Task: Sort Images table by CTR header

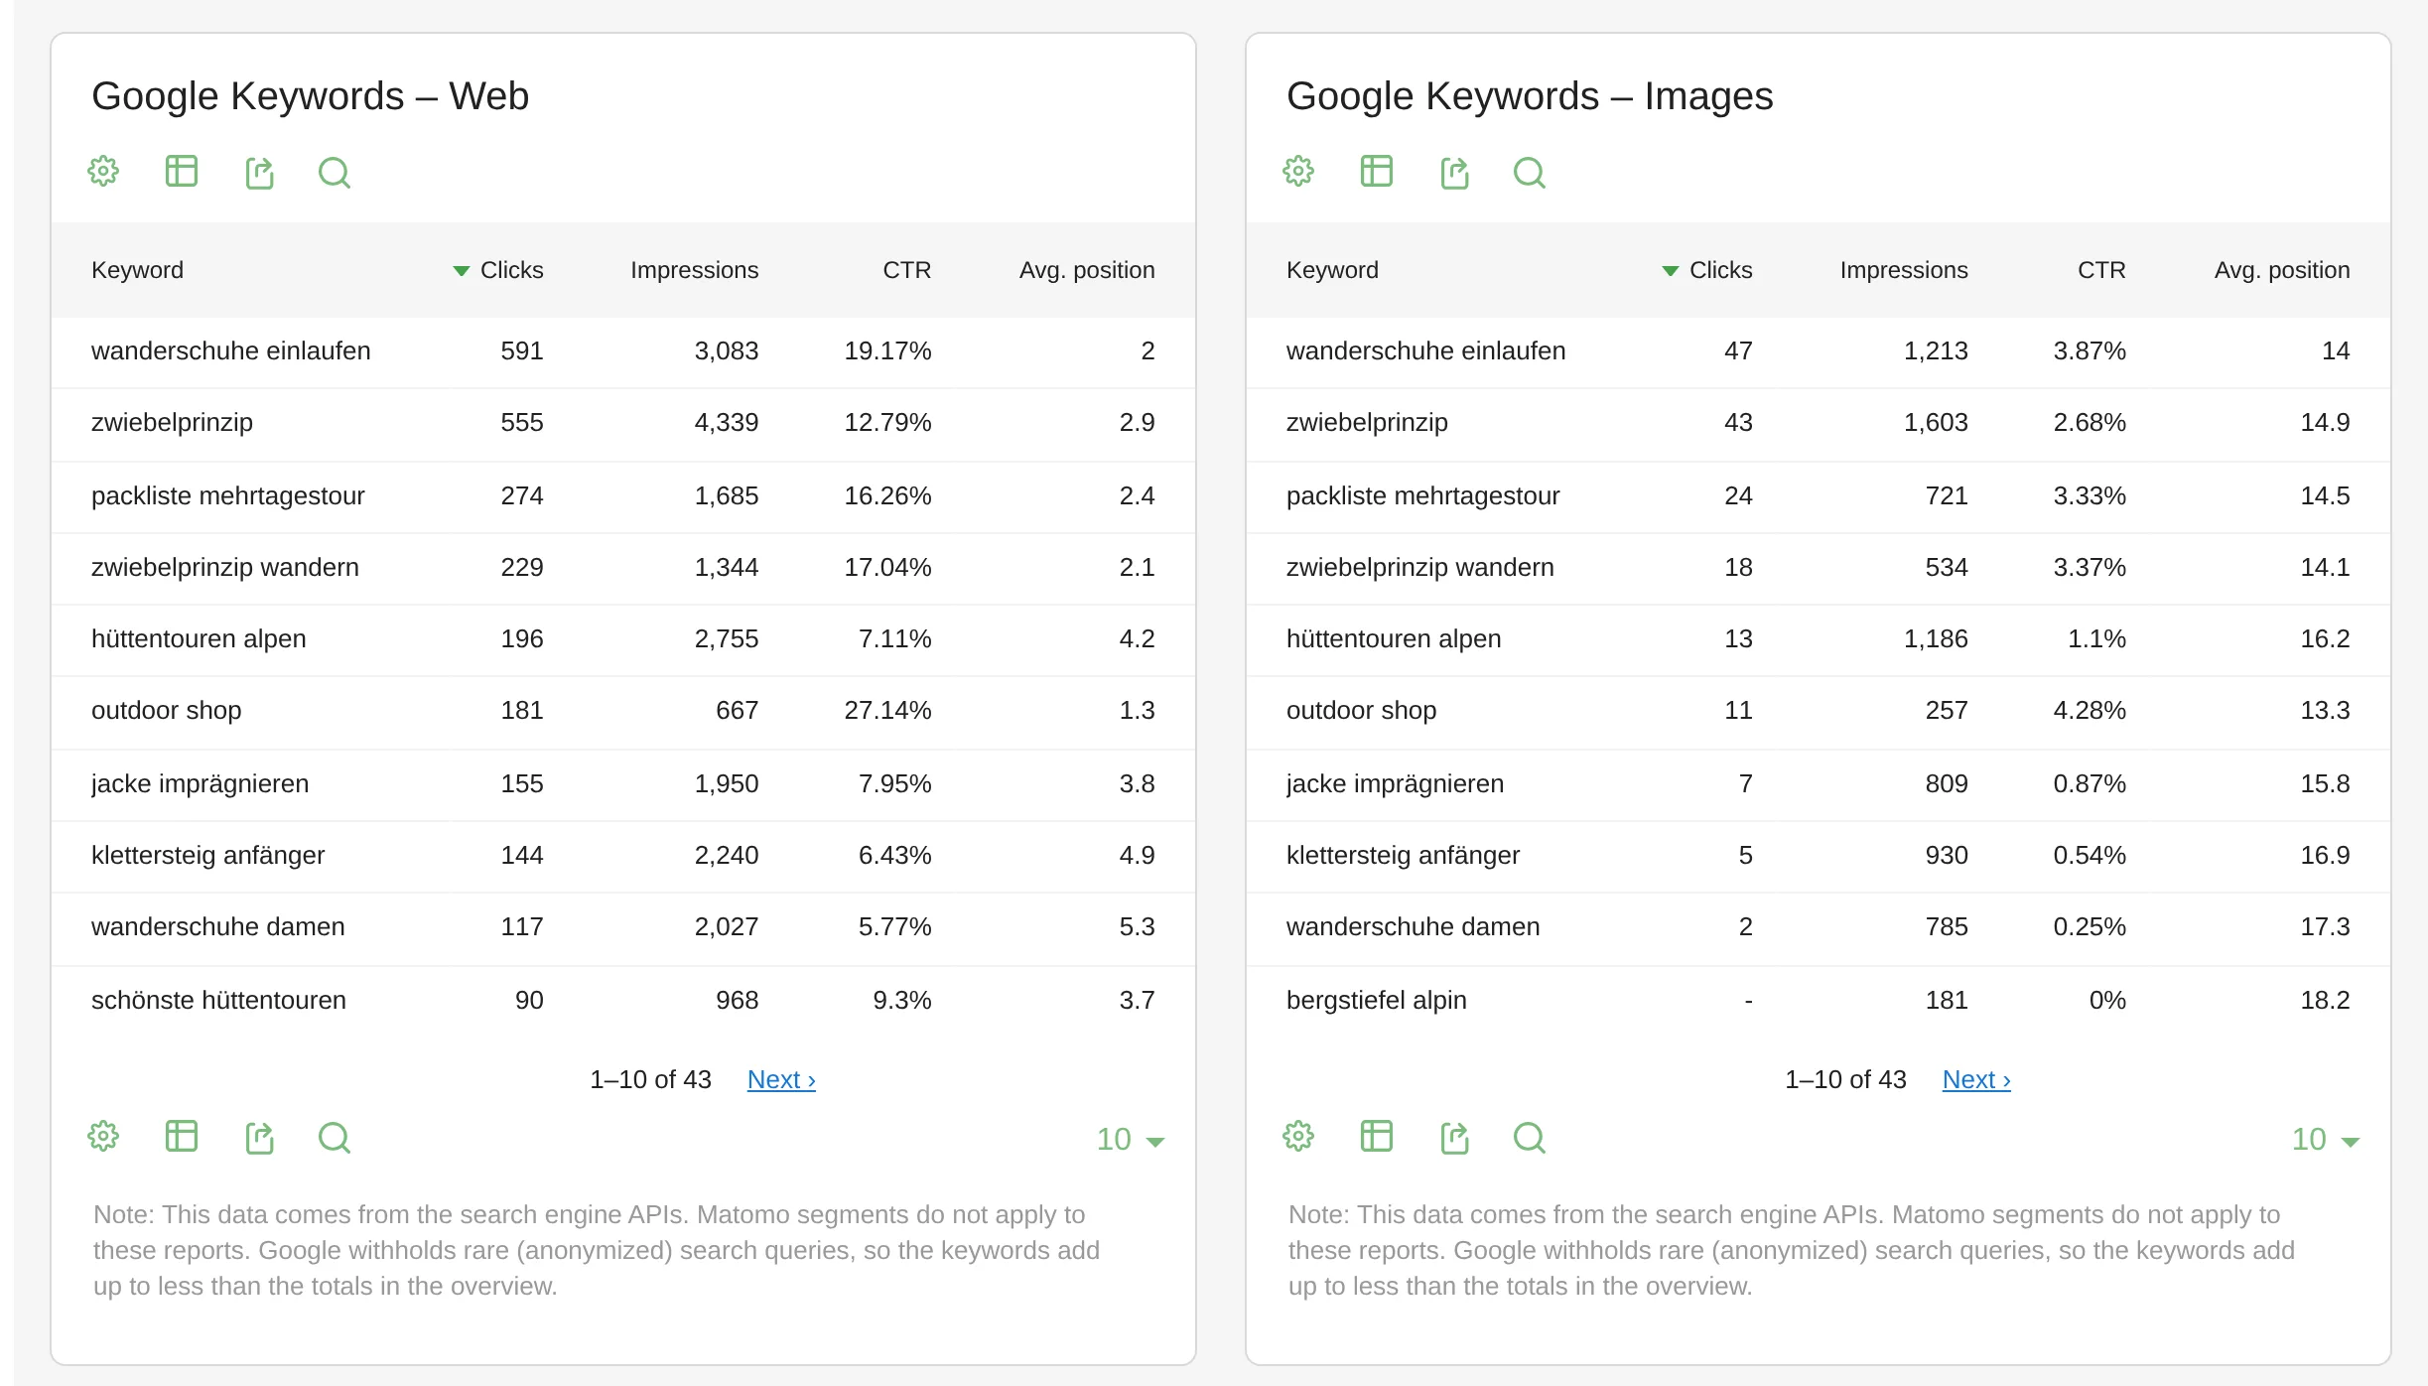Action: click(2101, 270)
